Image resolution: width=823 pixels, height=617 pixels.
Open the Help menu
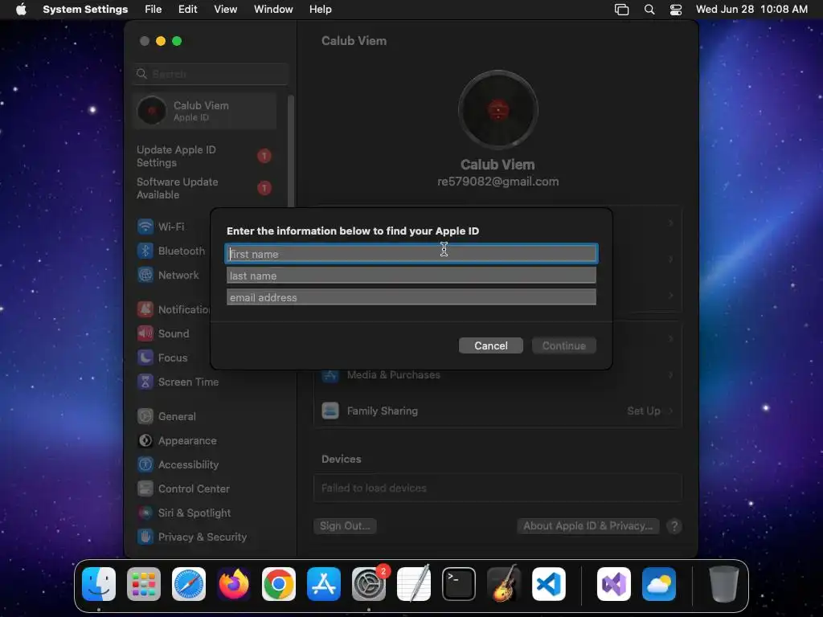(x=320, y=10)
